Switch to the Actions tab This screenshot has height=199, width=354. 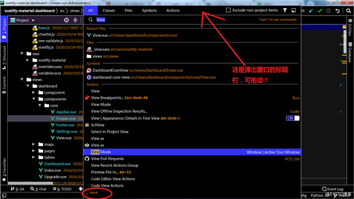click(x=173, y=10)
